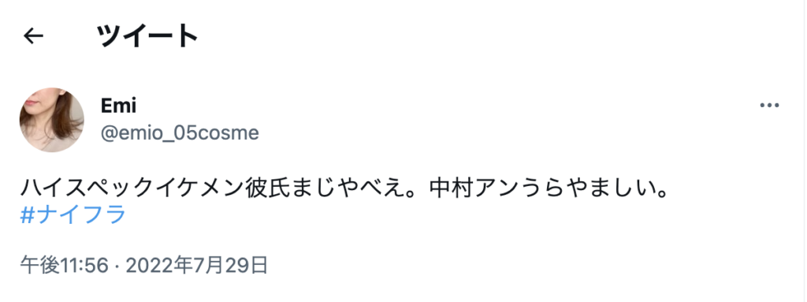
Task: Open the #ナイフラ hashtag link
Action: click(x=73, y=215)
